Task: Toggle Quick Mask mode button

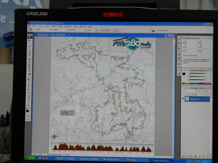Action: point(28,116)
